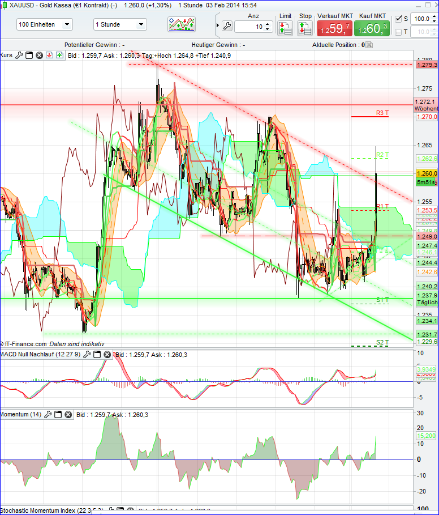Screen dimensions: 439x515
Task: Click the Heutiger Gewinn text
Action: [x=218, y=45]
